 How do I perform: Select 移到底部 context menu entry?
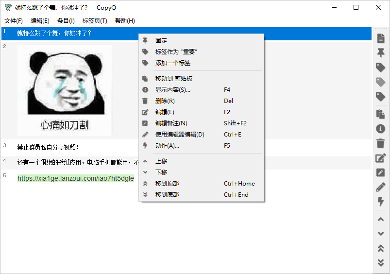202,195
